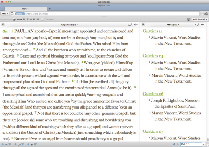Click 'Joseph P. Lightfoot, Notes on' note text

[x=175, y=101]
